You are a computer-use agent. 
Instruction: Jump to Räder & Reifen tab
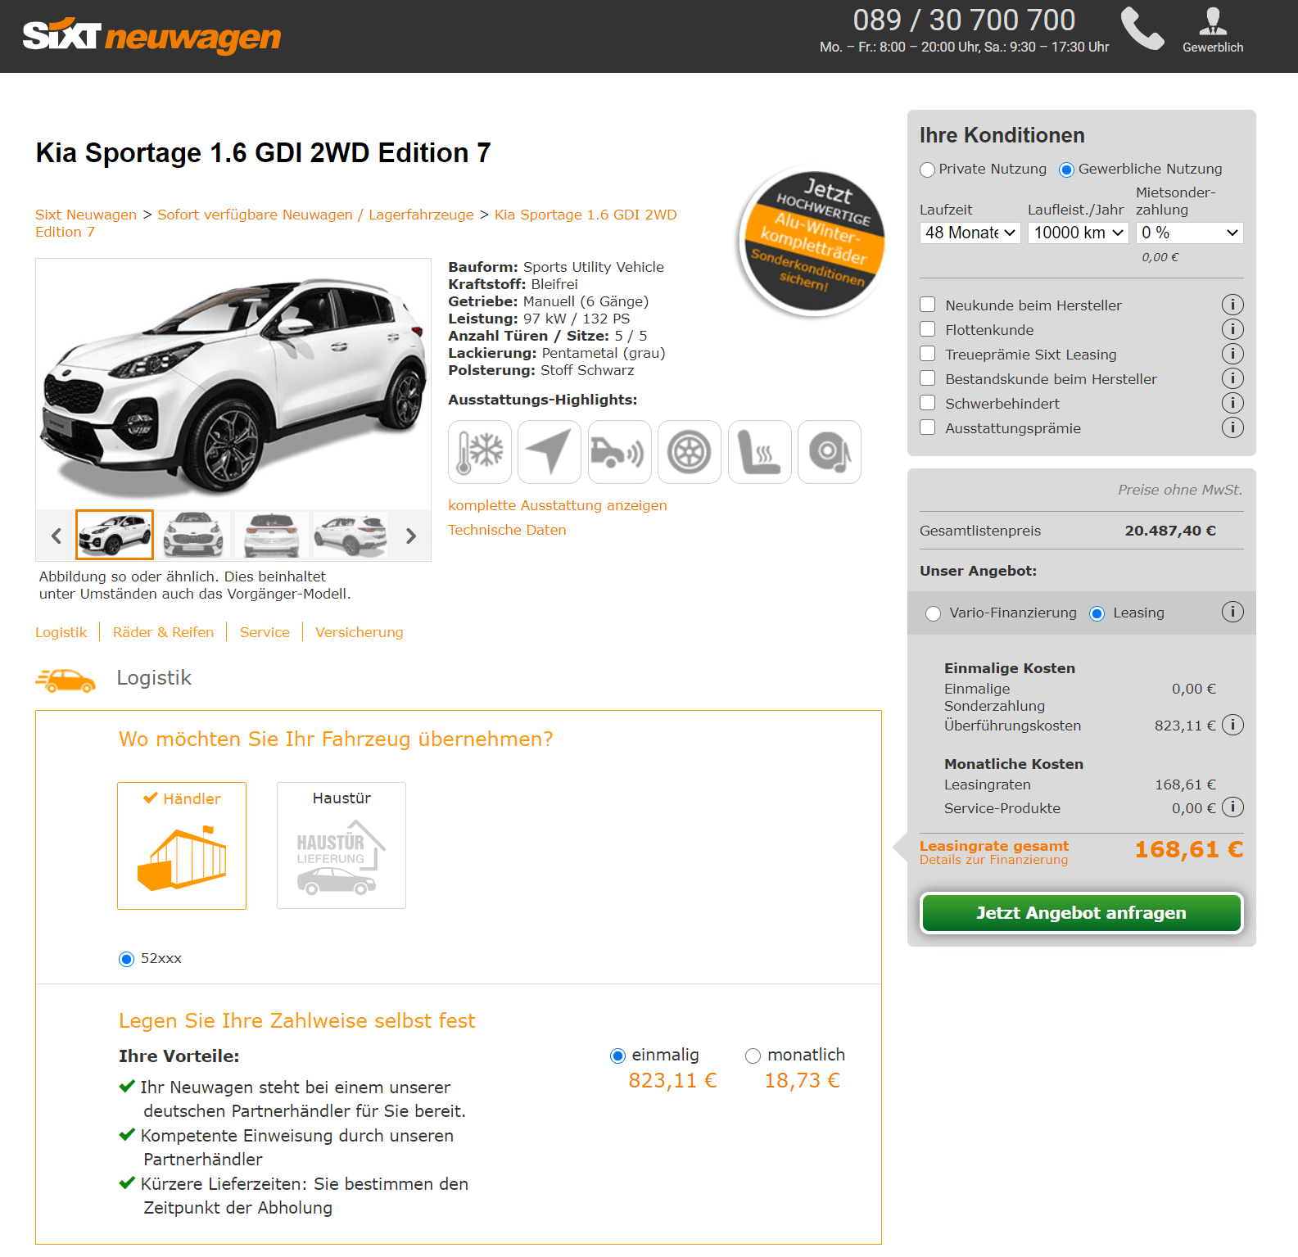click(x=163, y=632)
